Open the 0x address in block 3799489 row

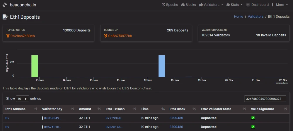click(7, 118)
